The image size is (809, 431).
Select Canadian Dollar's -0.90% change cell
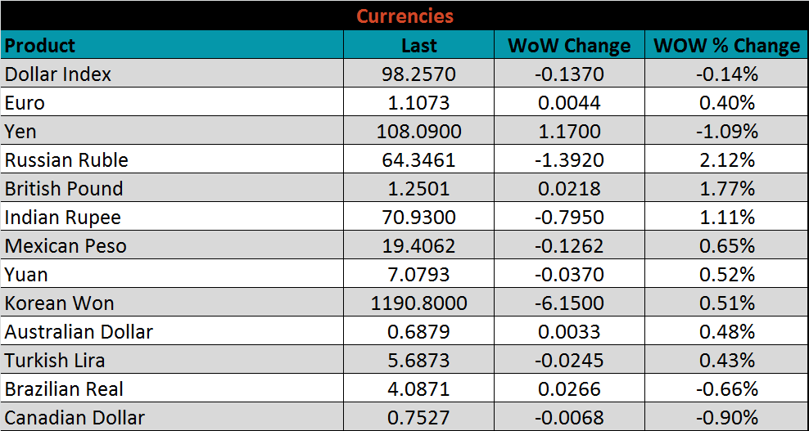click(x=726, y=418)
